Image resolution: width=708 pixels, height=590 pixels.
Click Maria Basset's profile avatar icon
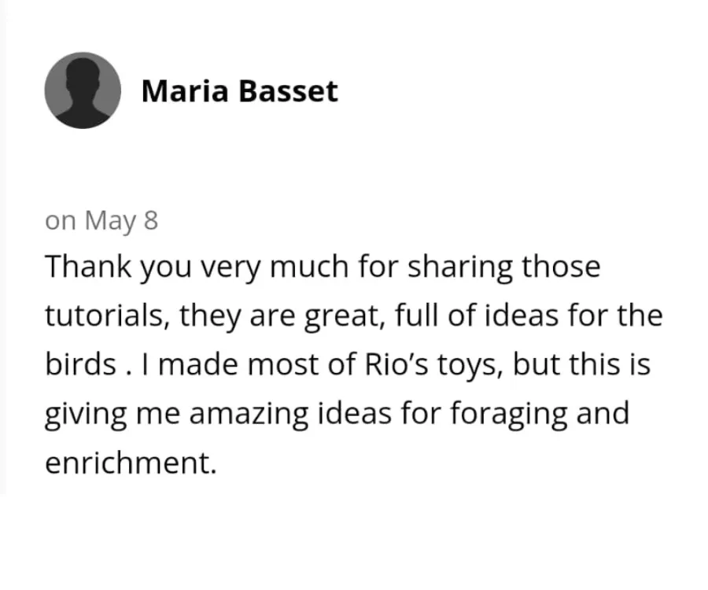tap(82, 91)
